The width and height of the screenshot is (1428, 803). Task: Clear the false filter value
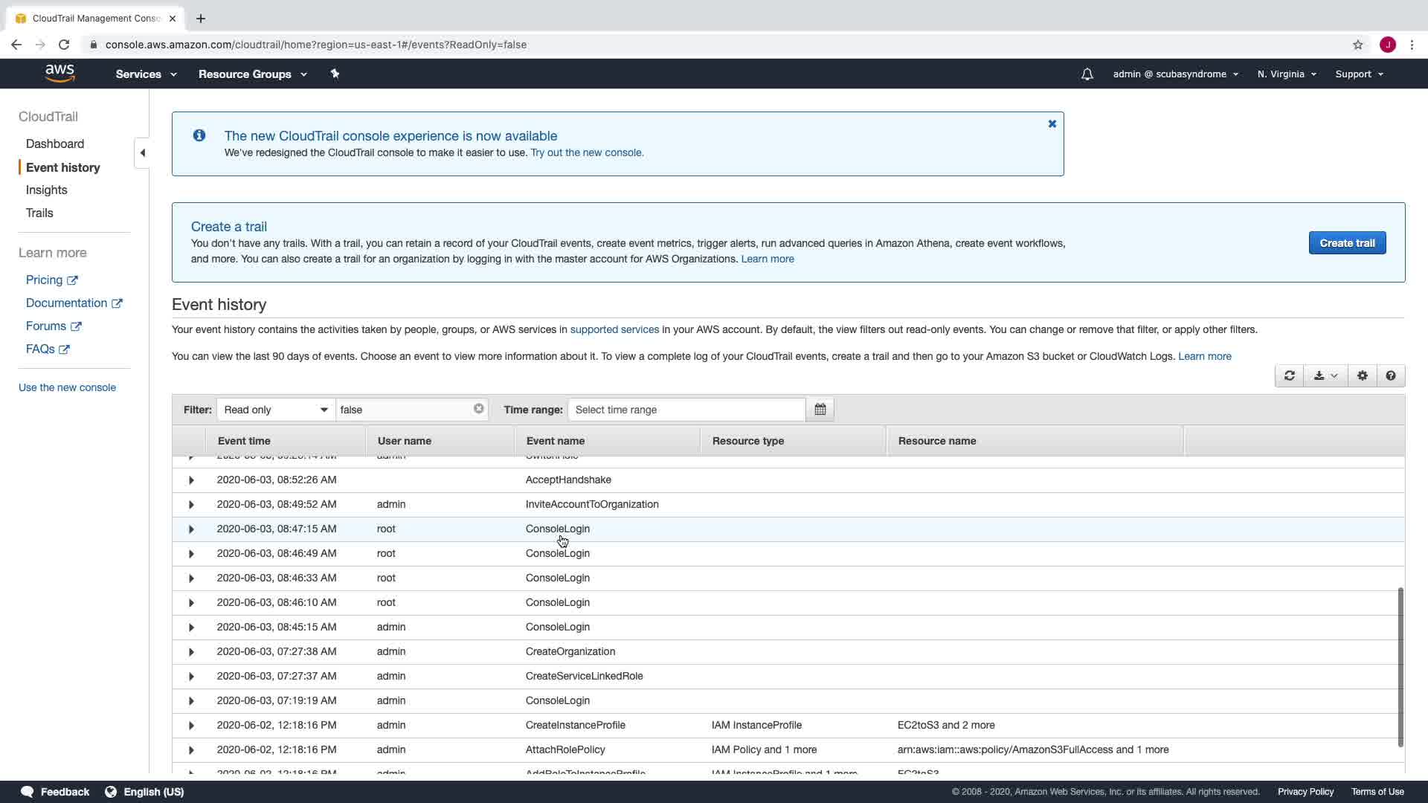click(478, 409)
